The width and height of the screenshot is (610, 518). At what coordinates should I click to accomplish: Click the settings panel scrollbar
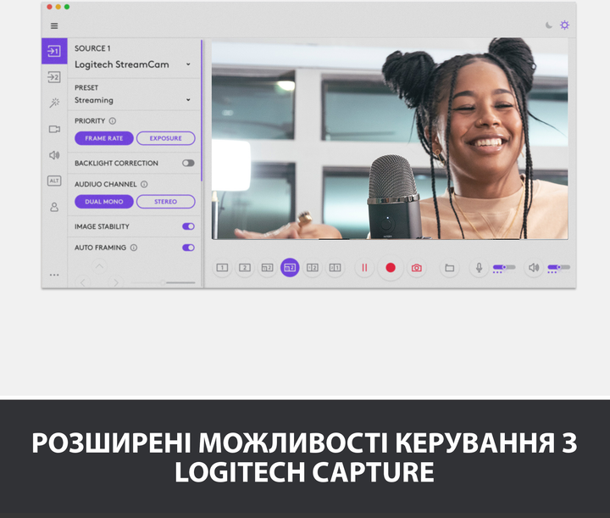202,110
